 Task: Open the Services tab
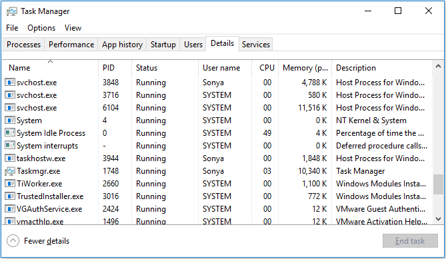(256, 45)
